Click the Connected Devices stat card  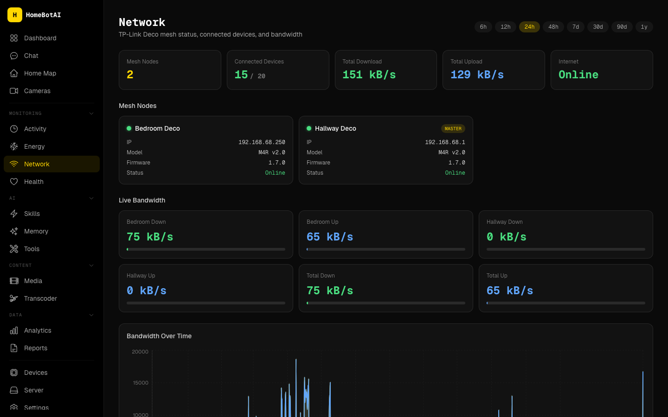[278, 70]
